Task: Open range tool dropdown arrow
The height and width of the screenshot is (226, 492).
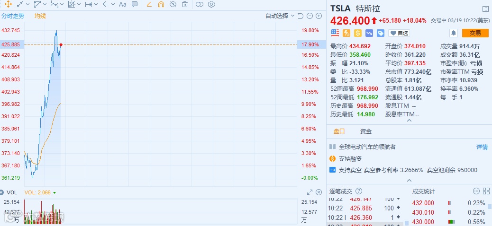Action: [96, 4]
